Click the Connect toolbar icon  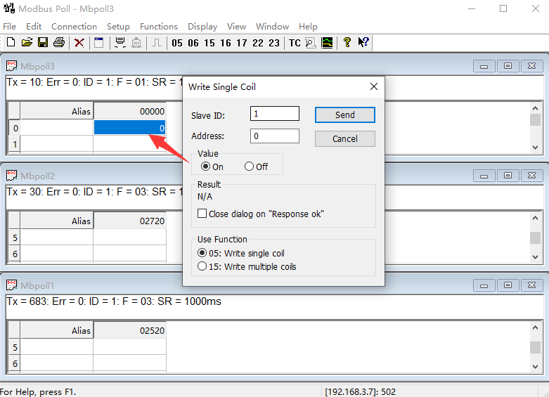120,43
